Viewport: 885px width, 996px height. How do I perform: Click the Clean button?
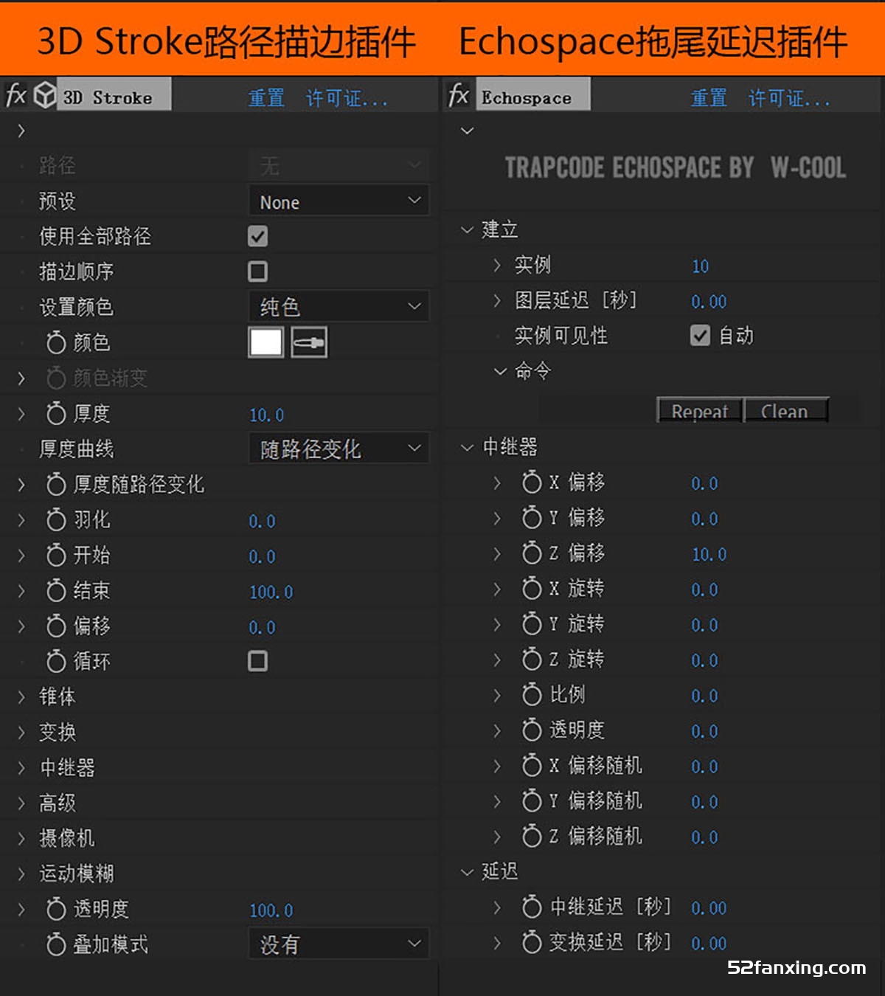(786, 411)
